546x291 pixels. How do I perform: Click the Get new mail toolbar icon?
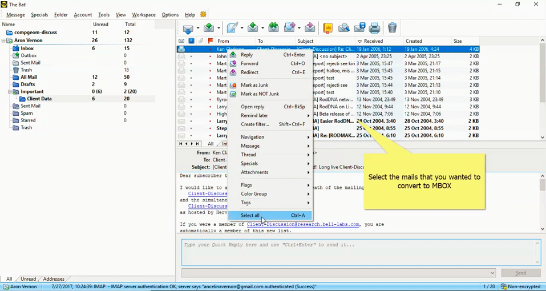[x=188, y=28]
